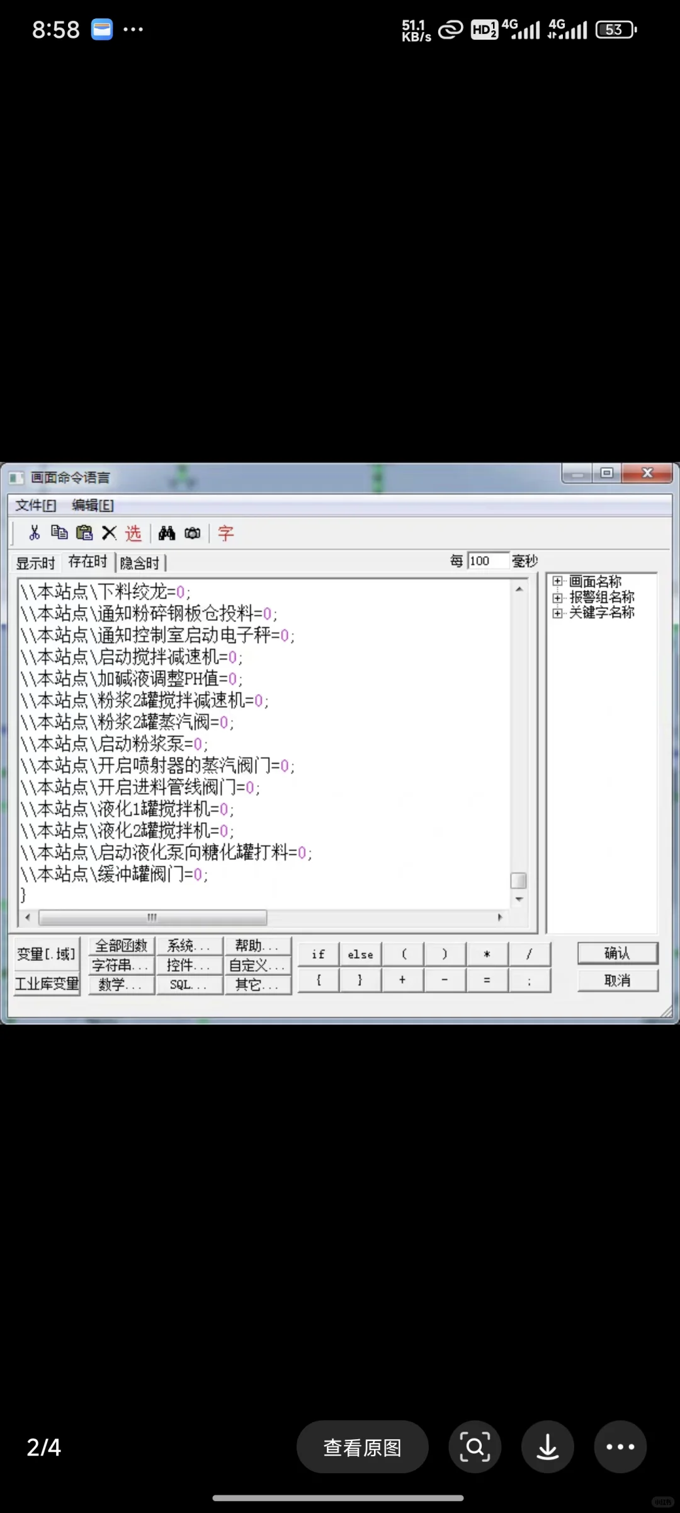
Task: Open the SQL... functions button
Action: [190, 985]
